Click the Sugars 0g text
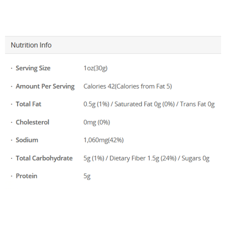The width and height of the screenshot is (226, 226). pos(195,158)
